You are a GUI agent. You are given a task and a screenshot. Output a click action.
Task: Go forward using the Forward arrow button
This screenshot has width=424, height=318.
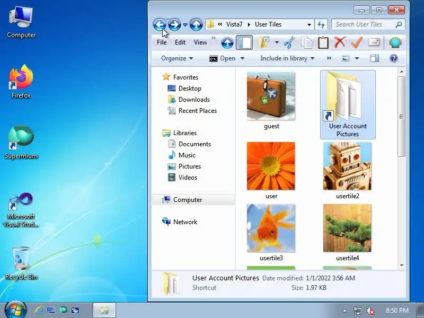click(x=174, y=24)
